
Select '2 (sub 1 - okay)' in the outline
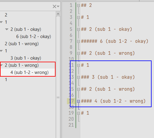click(26, 29)
